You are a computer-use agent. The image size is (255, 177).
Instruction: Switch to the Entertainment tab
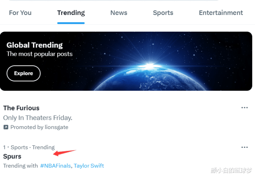(x=221, y=13)
